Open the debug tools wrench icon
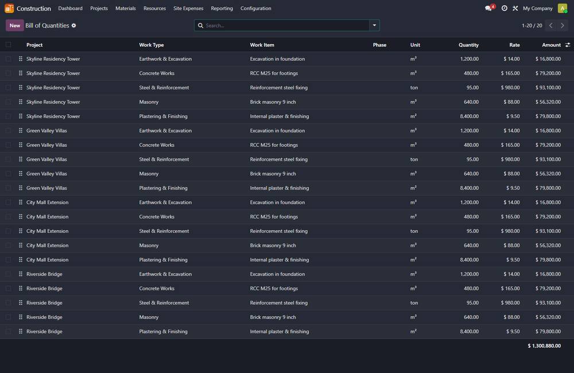 [x=515, y=8]
